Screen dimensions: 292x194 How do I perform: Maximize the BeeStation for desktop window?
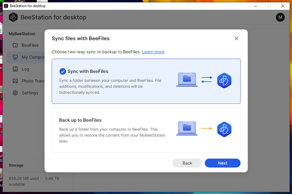tap(269, 6)
